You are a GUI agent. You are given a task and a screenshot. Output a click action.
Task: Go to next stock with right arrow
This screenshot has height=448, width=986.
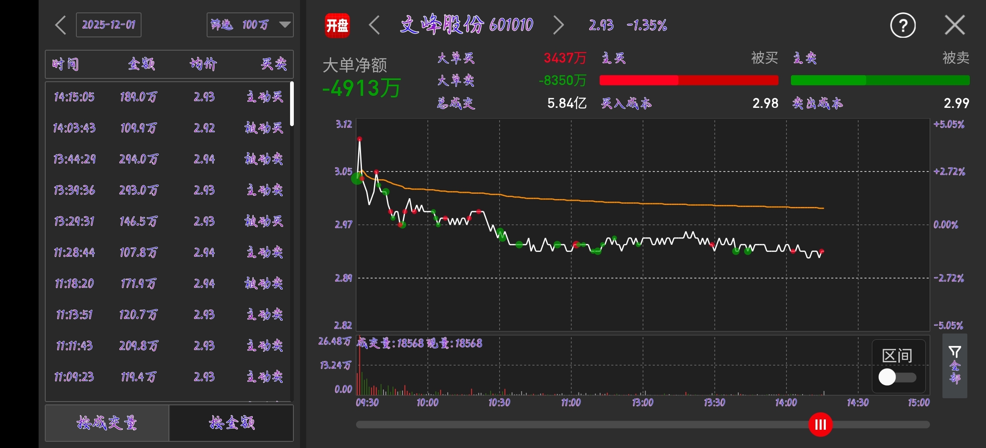(559, 25)
